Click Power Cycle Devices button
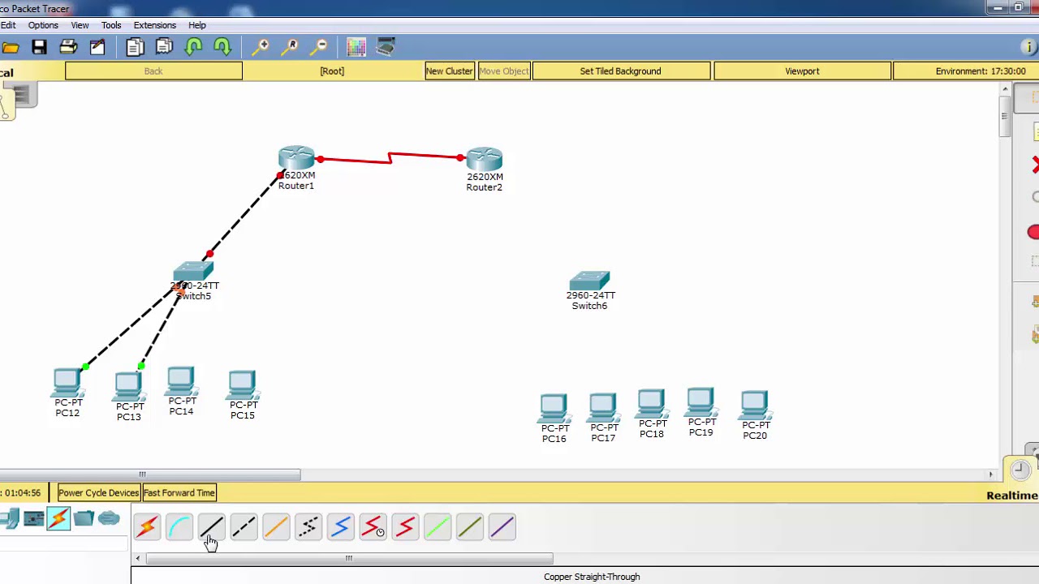The image size is (1039, 584). (x=98, y=492)
